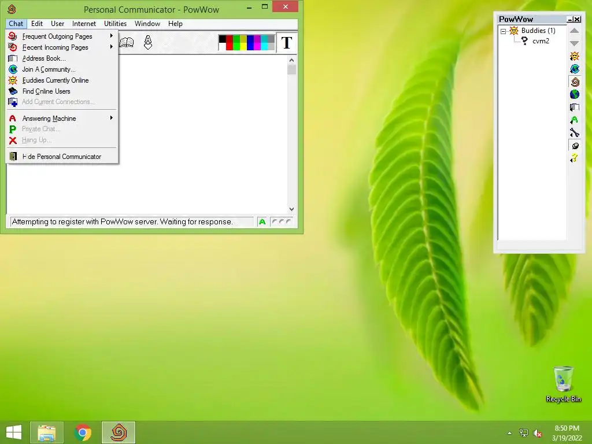This screenshot has width=592, height=444.
Task: Click the green-blue earth icon in PowWow sidebar
Action: coord(574,94)
